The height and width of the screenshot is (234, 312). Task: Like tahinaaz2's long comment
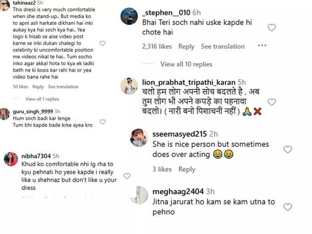[102, 43]
